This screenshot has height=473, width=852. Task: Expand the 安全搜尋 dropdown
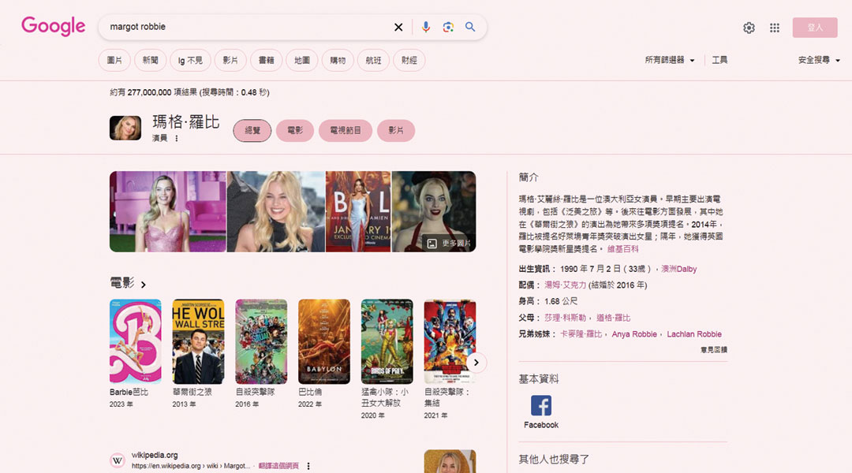819,60
